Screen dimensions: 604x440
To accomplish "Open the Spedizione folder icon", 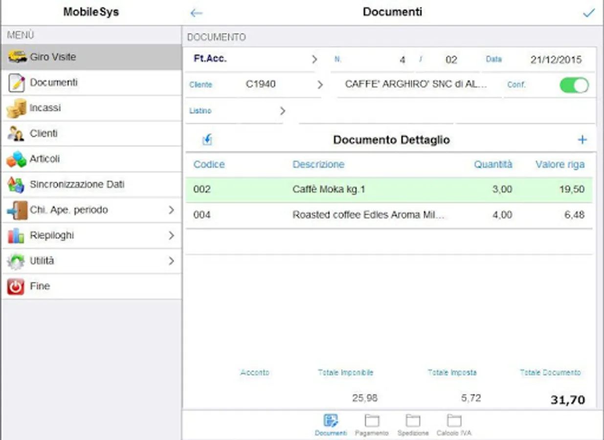I will pos(413,420).
